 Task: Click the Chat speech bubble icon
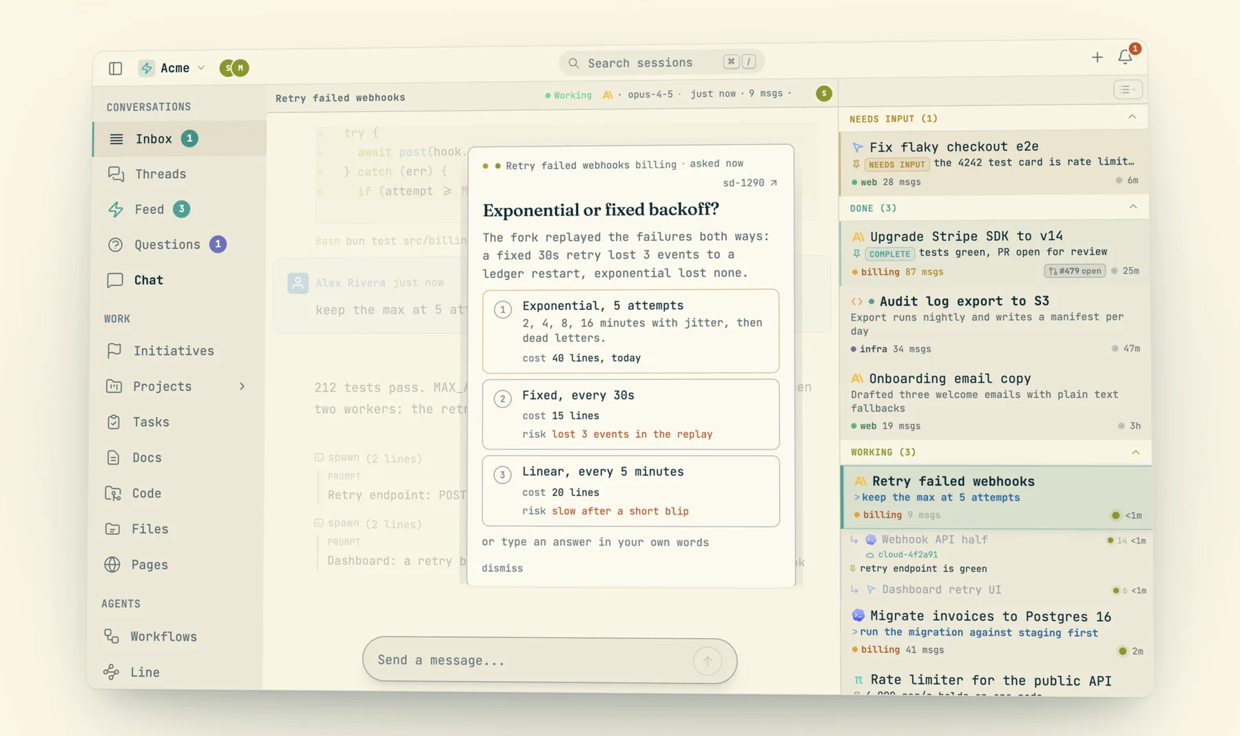[x=115, y=280]
